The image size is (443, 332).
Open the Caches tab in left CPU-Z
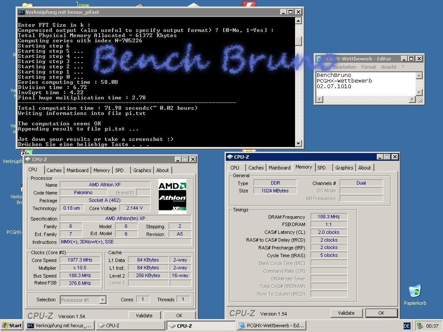click(54, 170)
